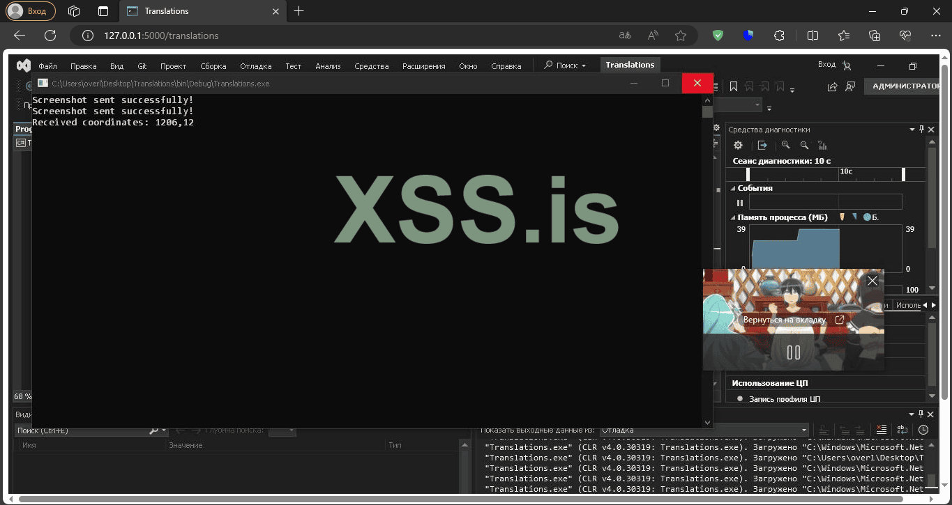Pause the diagnostics events track
Image resolution: width=952 pixels, height=505 pixels.
[x=740, y=203]
